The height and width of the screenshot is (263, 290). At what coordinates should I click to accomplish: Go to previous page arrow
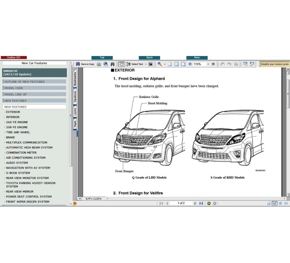(x=167, y=203)
